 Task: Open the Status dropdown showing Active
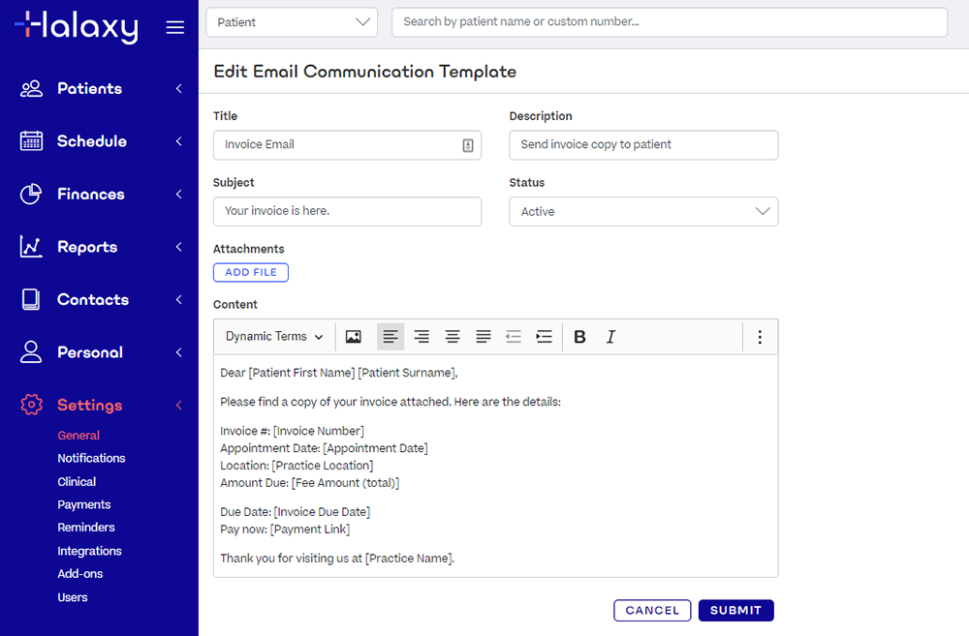pos(643,211)
